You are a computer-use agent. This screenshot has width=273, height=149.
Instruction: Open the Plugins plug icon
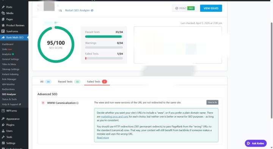(x=3, y=125)
